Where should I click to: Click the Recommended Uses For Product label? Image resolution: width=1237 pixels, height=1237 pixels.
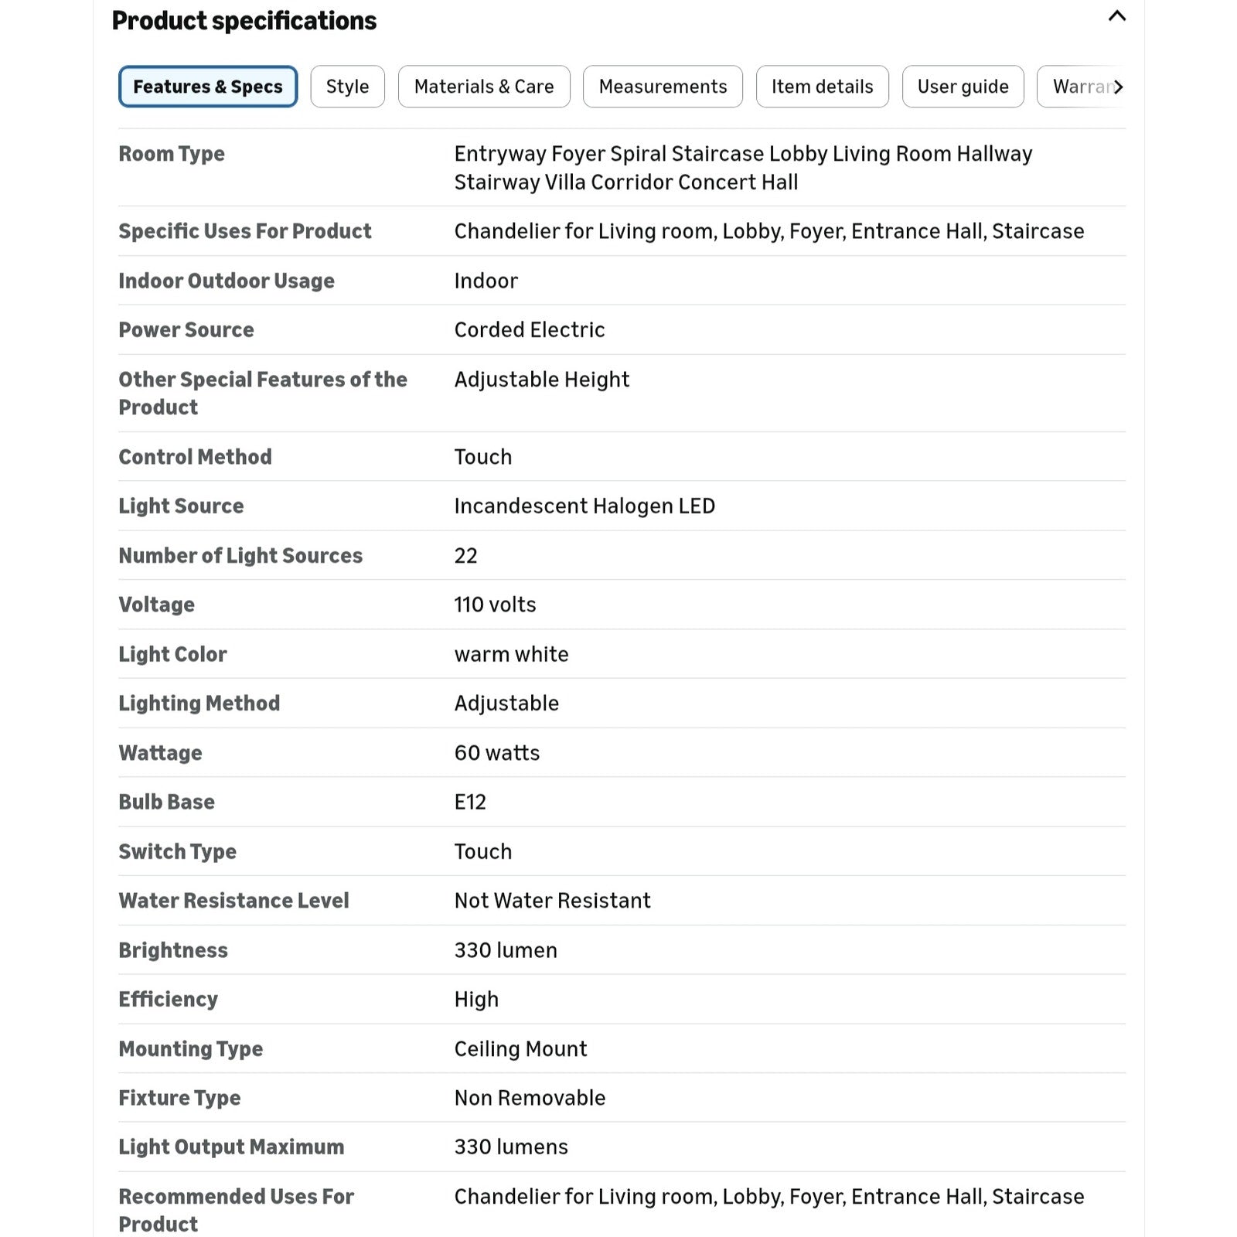[236, 1210]
